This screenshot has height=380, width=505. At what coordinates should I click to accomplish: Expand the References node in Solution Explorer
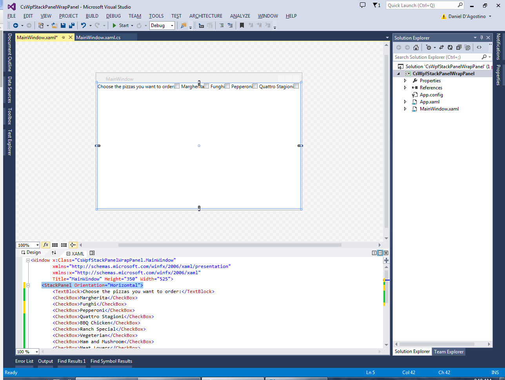point(405,87)
